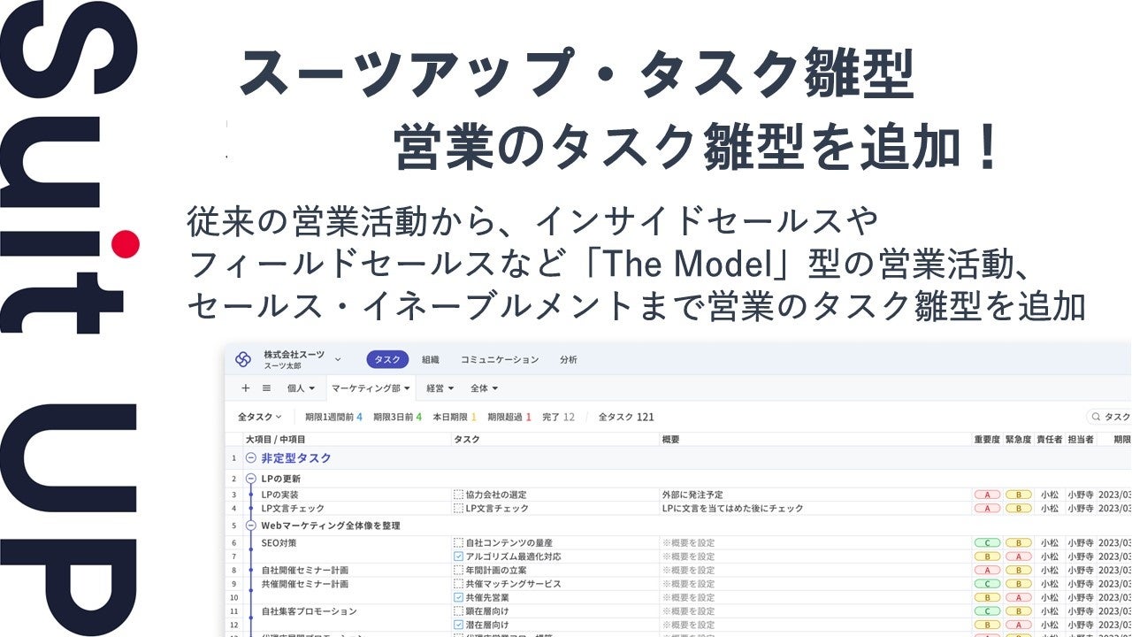
Task: Click the Suit UP app logo icon
Action: click(x=243, y=359)
